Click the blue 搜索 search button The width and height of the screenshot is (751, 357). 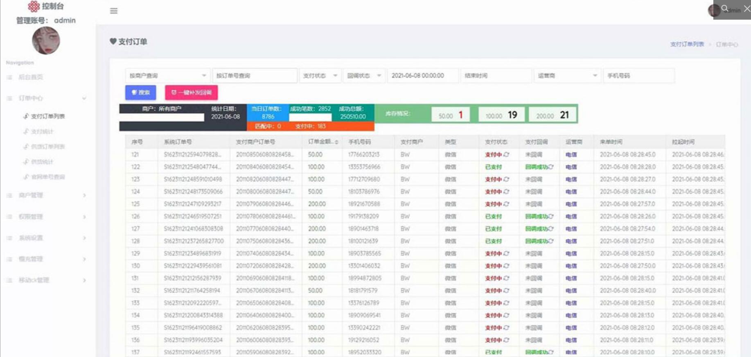(140, 93)
